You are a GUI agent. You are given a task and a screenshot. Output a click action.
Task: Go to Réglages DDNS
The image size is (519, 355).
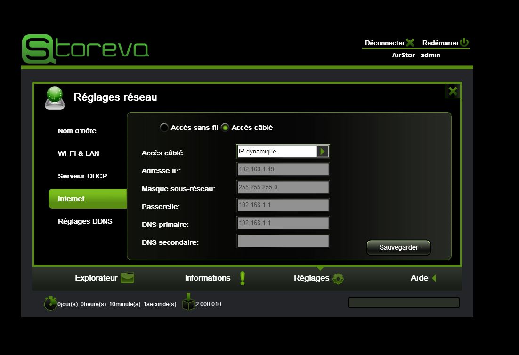pyautogui.click(x=85, y=221)
